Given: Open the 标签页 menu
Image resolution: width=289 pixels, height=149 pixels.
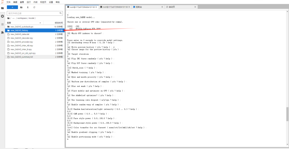Looking at the screenshot, I should coord(43,2).
